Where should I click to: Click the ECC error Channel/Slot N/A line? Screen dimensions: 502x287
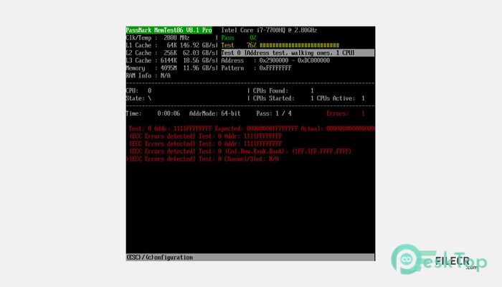click(x=204, y=159)
